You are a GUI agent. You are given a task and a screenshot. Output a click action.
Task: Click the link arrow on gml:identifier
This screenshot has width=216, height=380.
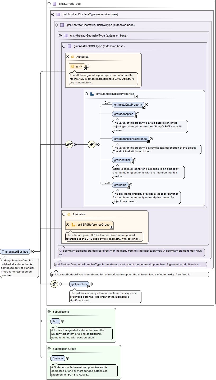pyautogui.click(x=132, y=162)
